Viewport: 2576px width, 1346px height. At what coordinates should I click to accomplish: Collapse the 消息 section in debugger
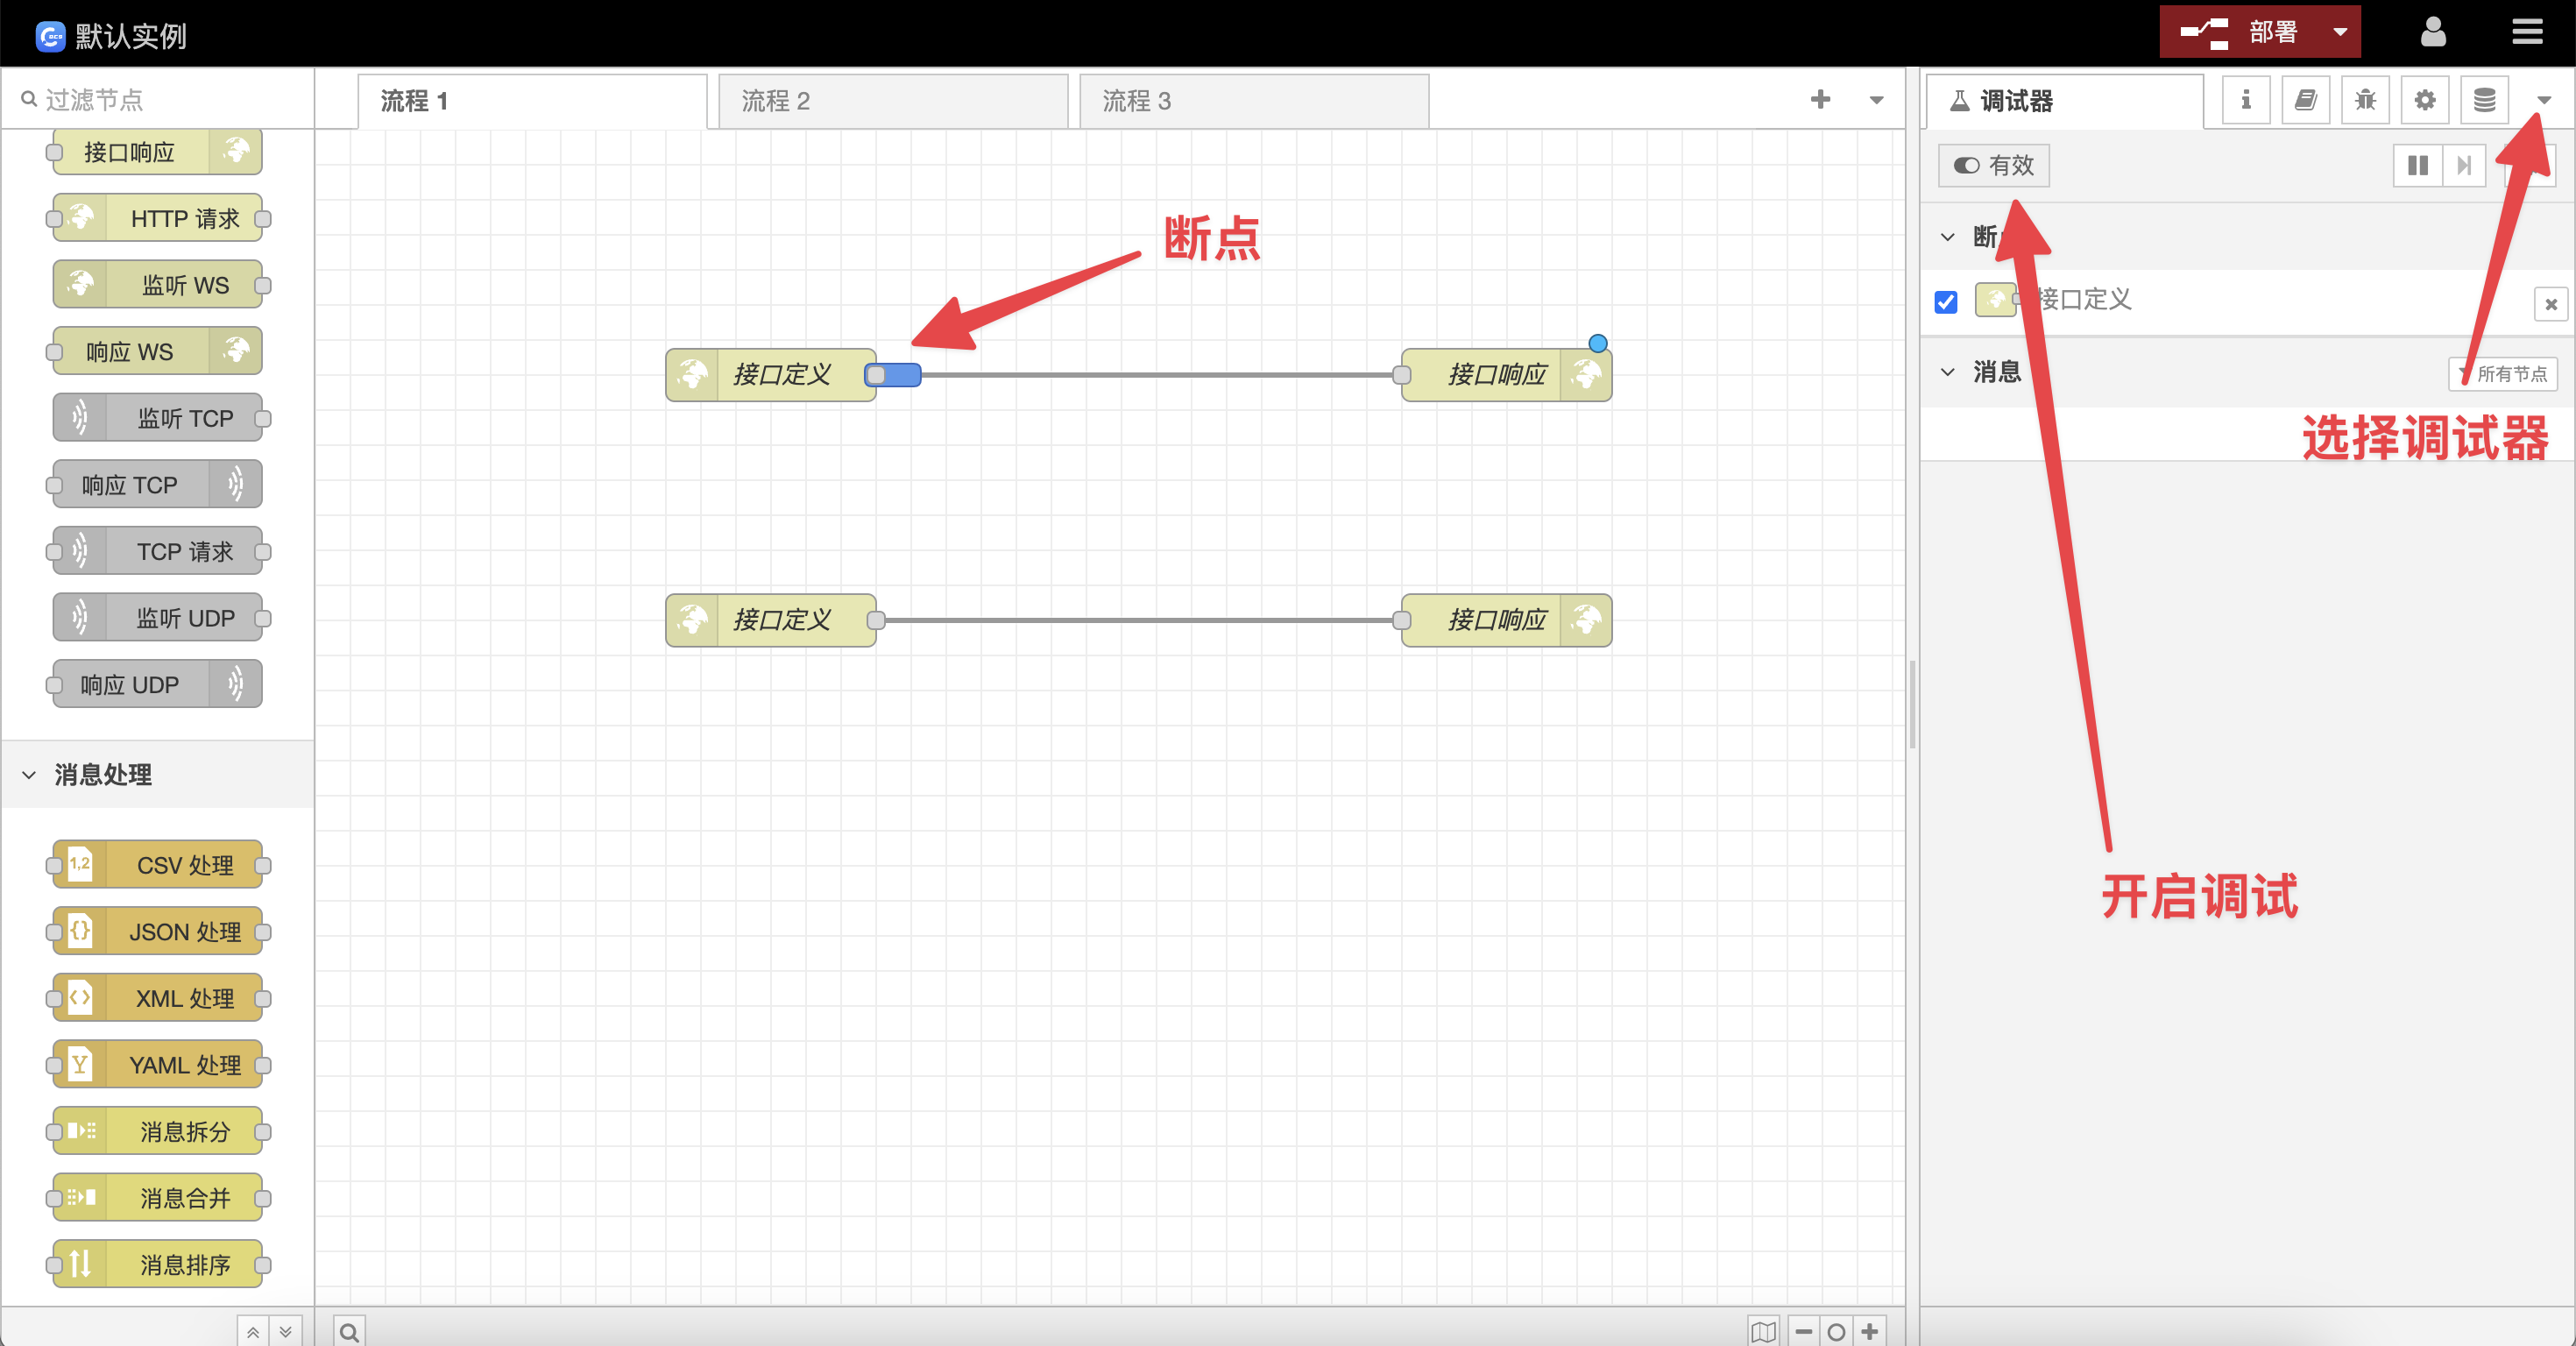(1947, 372)
